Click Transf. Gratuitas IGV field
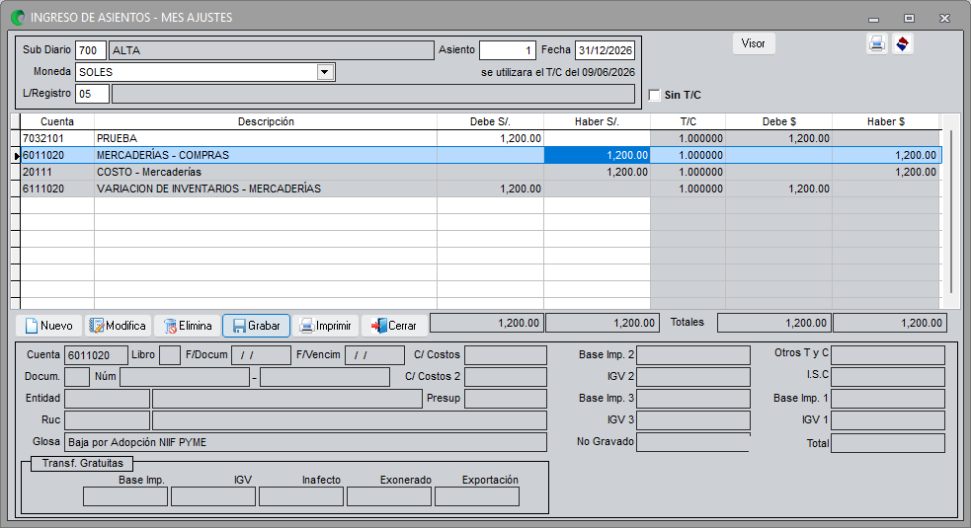Viewport: 971px width, 528px height. [213, 496]
